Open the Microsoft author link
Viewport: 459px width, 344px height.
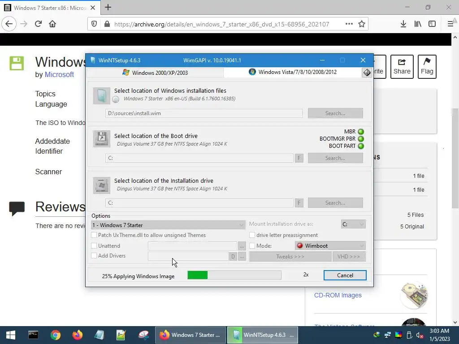(x=59, y=75)
